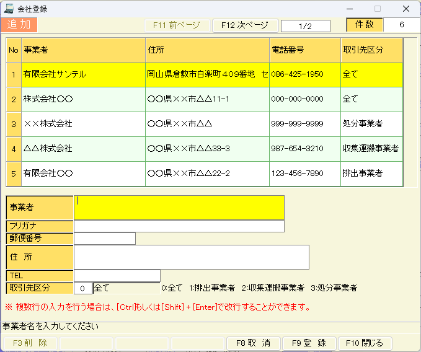This screenshot has height=352, width=421.
Task: Click the 電話番号 column header
Action: pos(304,50)
